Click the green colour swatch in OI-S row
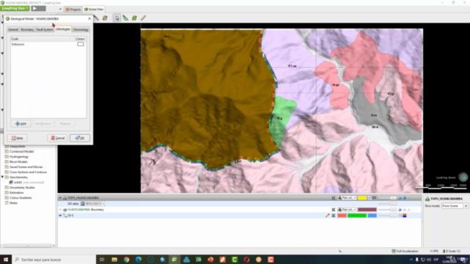The height and width of the screenshot is (264, 470). [357, 216]
